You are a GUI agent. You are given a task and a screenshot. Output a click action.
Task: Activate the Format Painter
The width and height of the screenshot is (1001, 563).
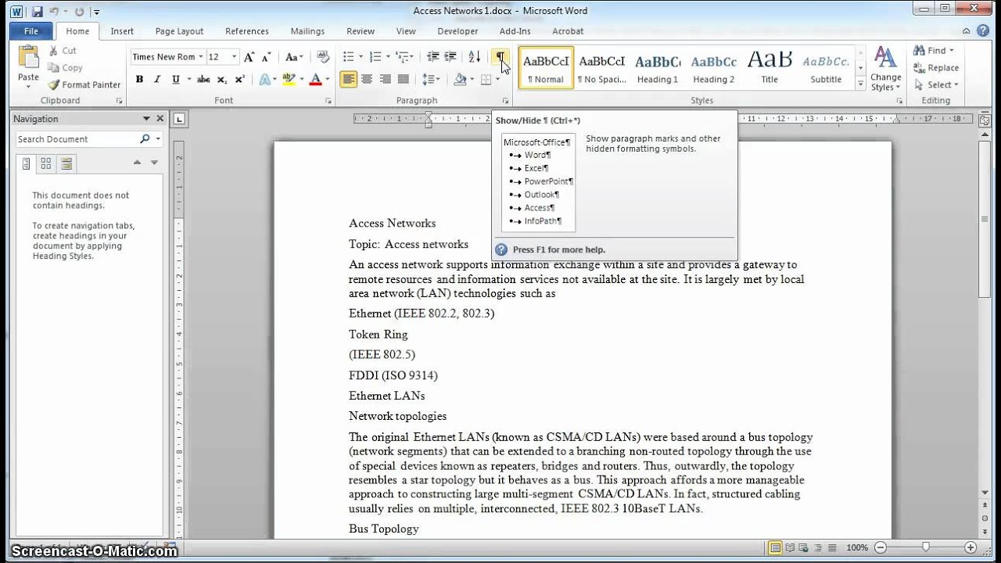point(84,84)
